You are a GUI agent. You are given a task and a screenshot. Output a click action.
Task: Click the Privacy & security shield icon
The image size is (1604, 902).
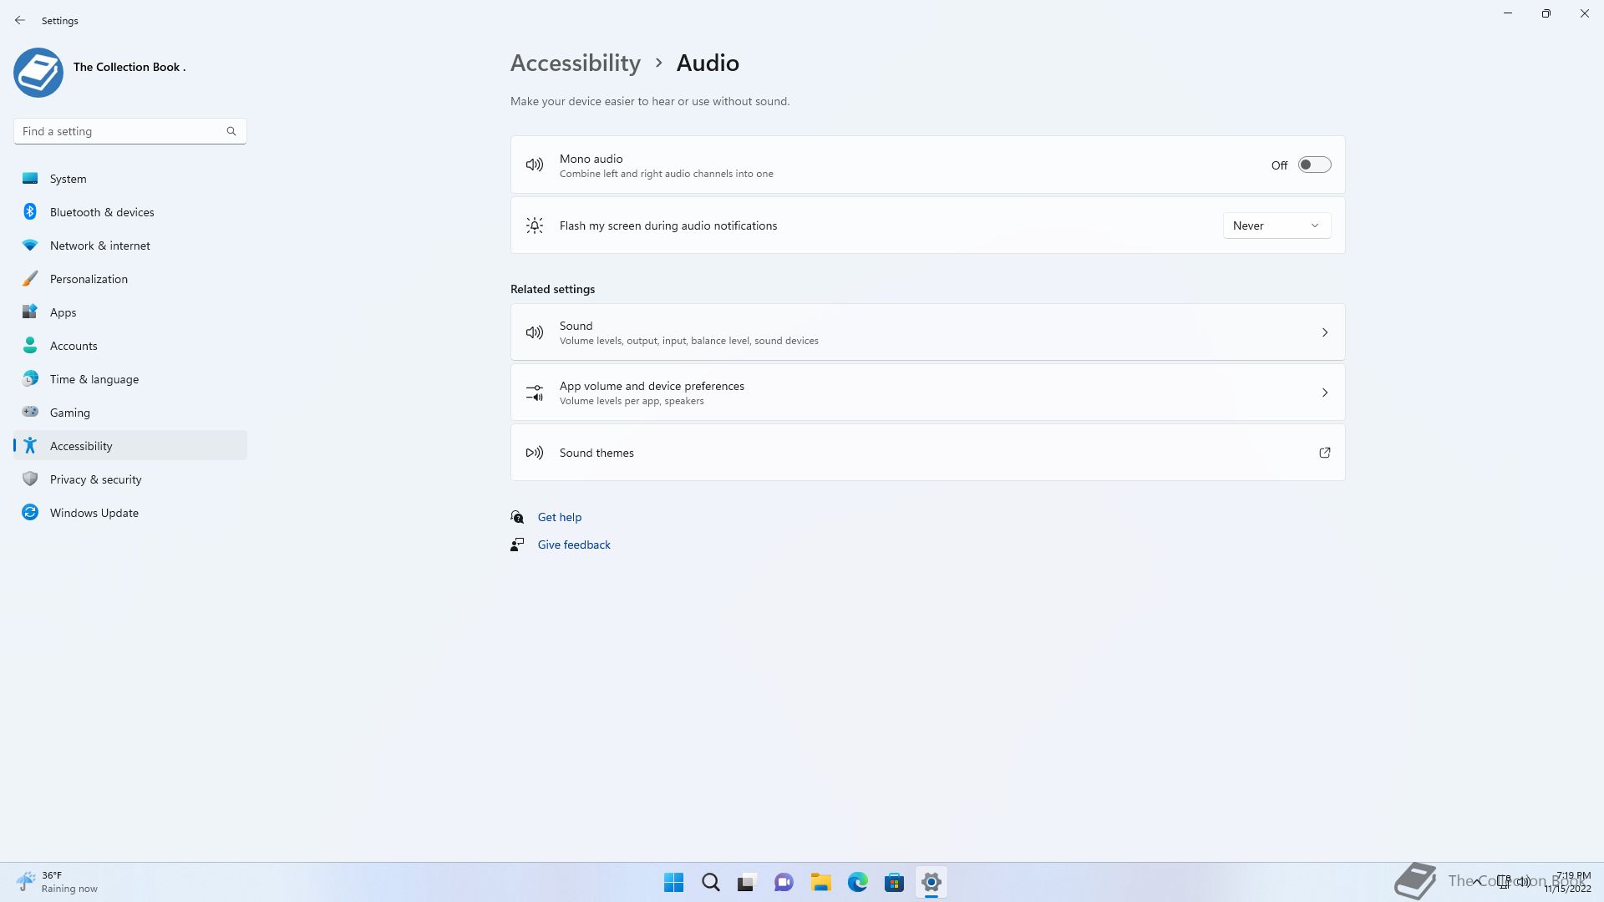30,479
